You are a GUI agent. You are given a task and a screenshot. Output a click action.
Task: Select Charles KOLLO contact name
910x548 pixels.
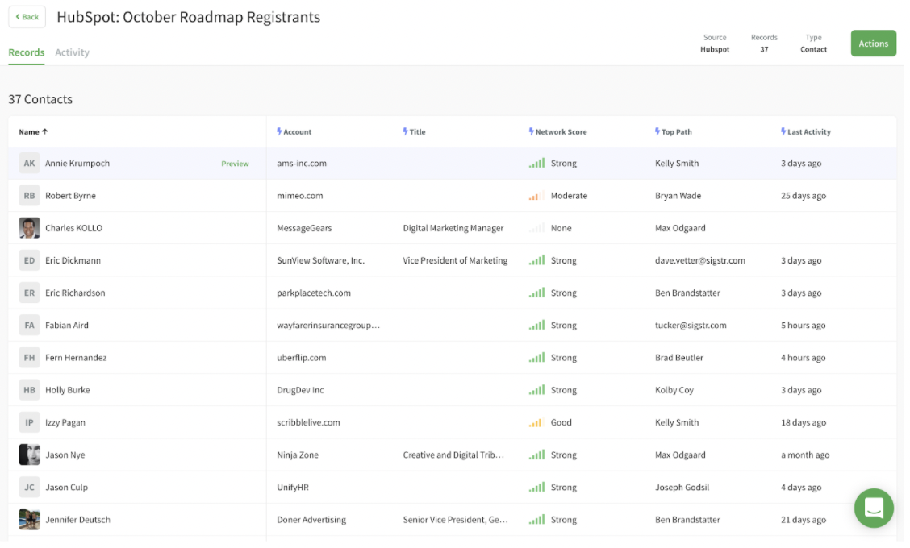pos(73,228)
